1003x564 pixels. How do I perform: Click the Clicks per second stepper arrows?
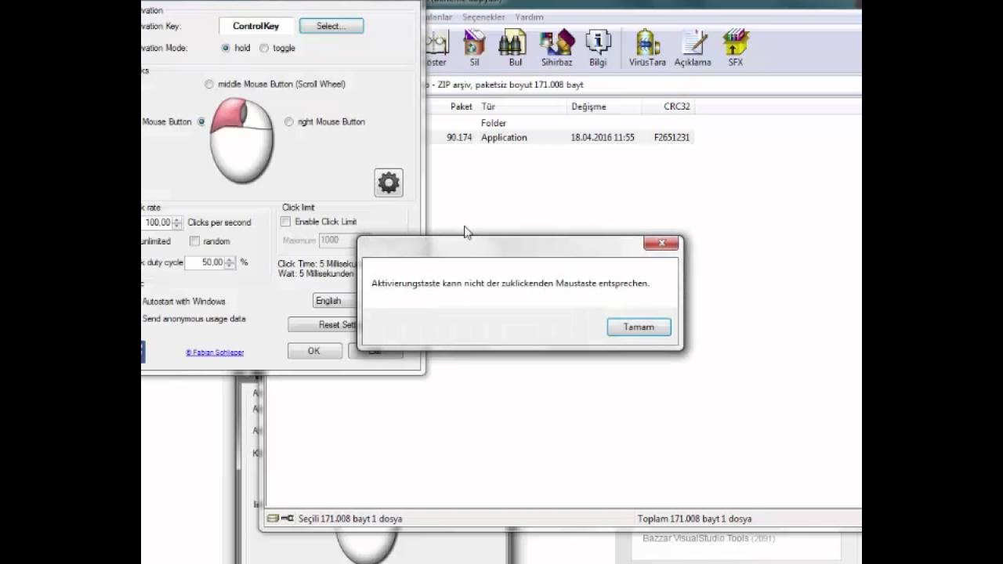tap(177, 222)
